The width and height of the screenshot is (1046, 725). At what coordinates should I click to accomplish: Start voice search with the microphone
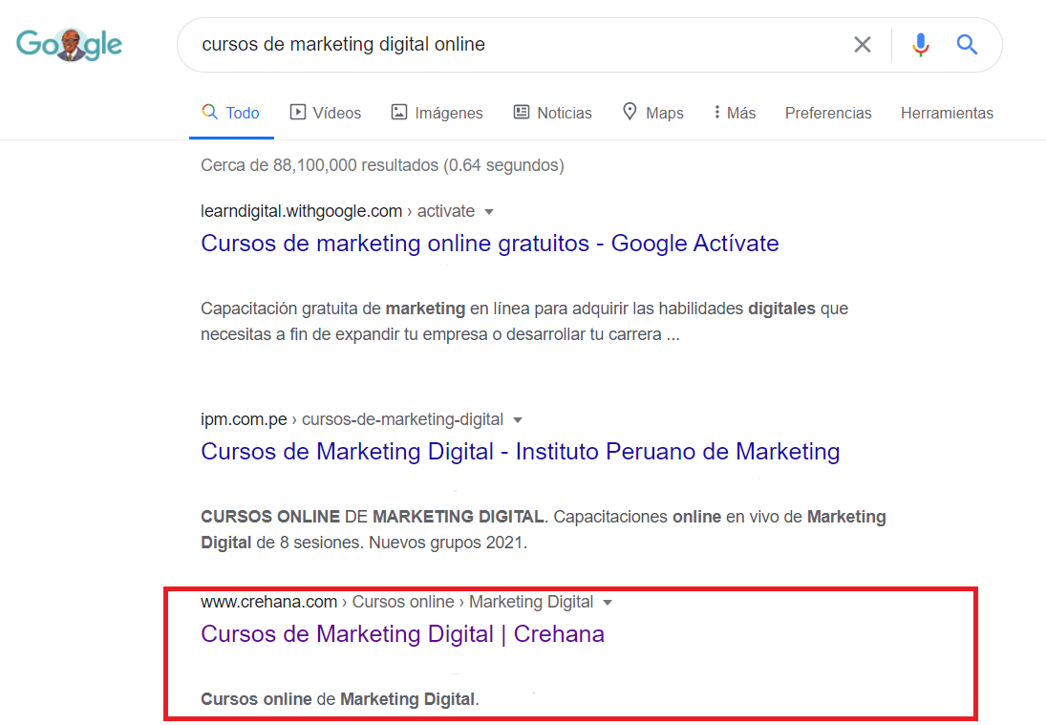click(x=920, y=44)
